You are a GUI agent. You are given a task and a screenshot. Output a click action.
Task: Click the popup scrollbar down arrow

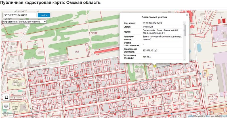pyautogui.click(x=184, y=59)
